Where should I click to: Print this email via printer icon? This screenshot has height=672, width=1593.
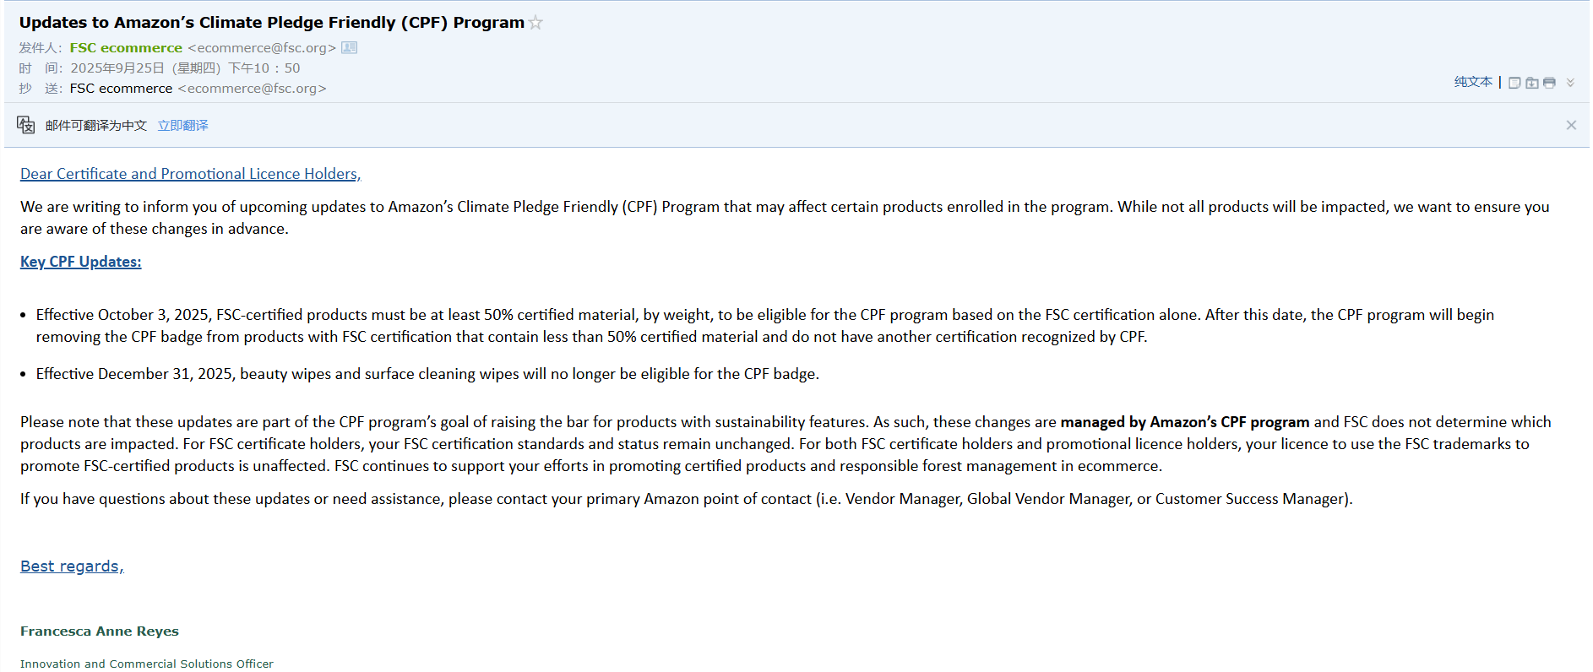coord(1549,83)
